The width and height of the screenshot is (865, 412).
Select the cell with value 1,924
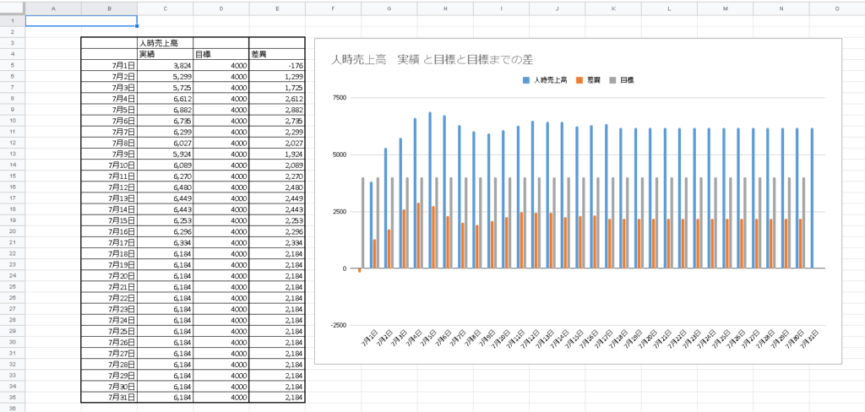[x=277, y=154]
